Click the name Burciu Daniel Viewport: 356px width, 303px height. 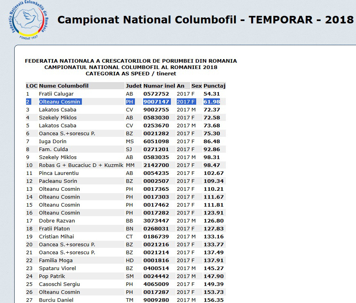click(56, 300)
